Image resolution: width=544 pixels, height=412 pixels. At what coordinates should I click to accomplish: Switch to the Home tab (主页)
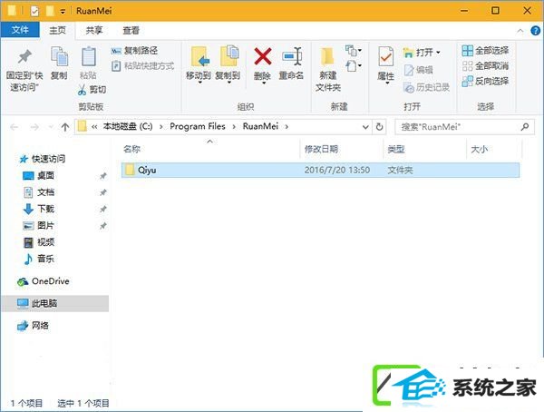coord(57,30)
